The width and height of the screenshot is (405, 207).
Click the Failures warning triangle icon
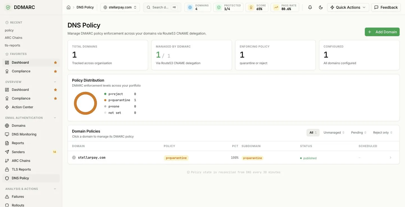tap(7, 197)
